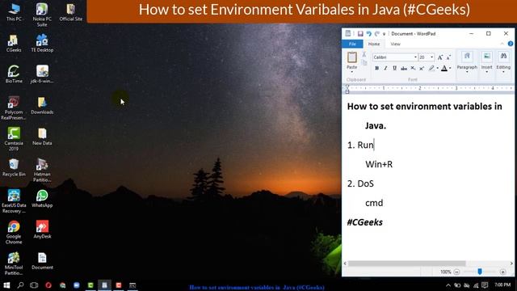Click the Redo arrow in WordPad

377,34
